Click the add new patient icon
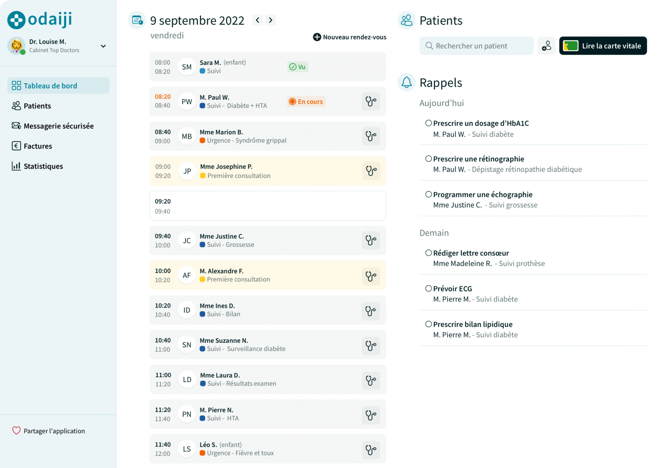 [x=546, y=46]
